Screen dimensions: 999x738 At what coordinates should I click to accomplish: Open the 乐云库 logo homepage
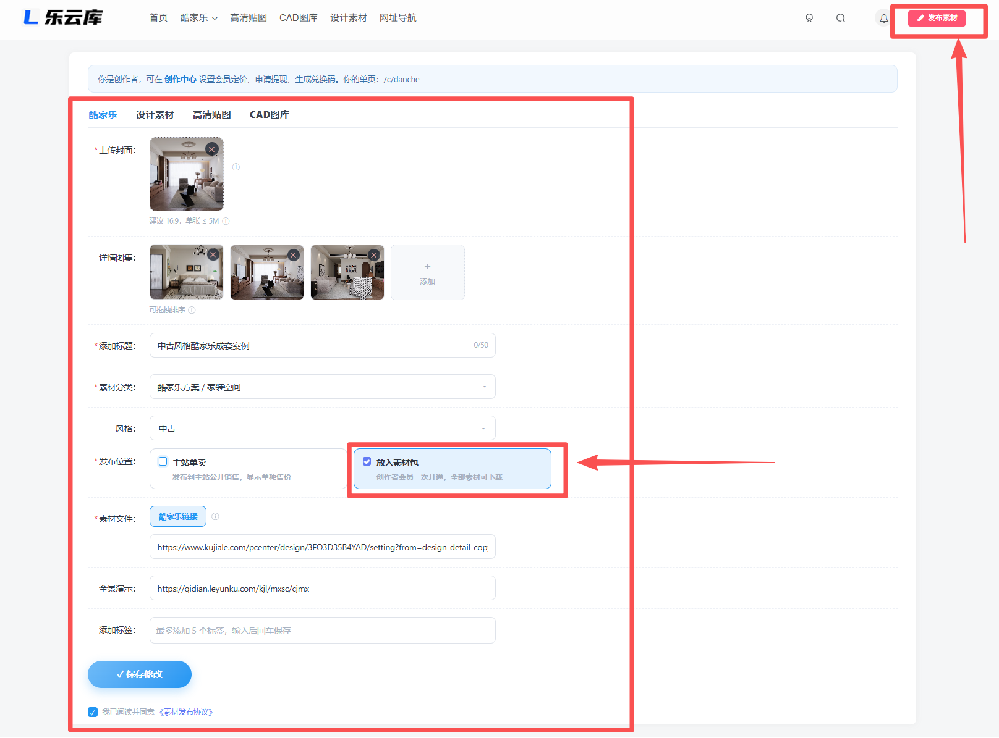click(63, 17)
